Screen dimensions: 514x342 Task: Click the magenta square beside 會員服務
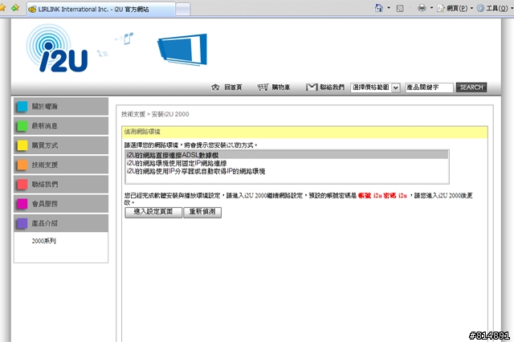[22, 203]
